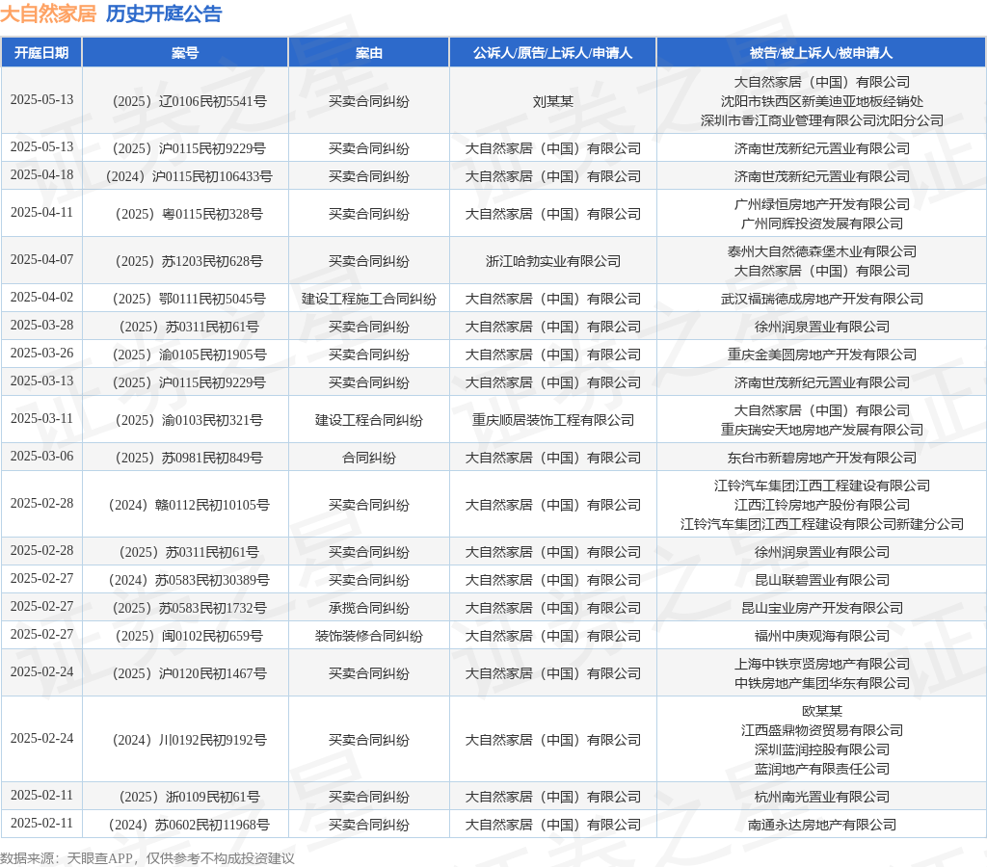Select case number (2025)浙0109民初61号
This screenshot has height=867, width=987.
click(x=189, y=797)
